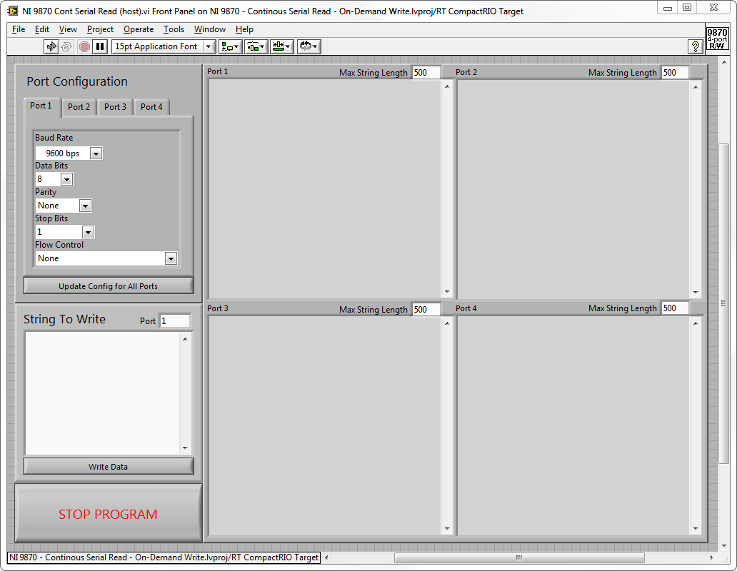Image resolution: width=737 pixels, height=571 pixels.
Task: Open the Parity dropdown
Action: pyautogui.click(x=85, y=206)
